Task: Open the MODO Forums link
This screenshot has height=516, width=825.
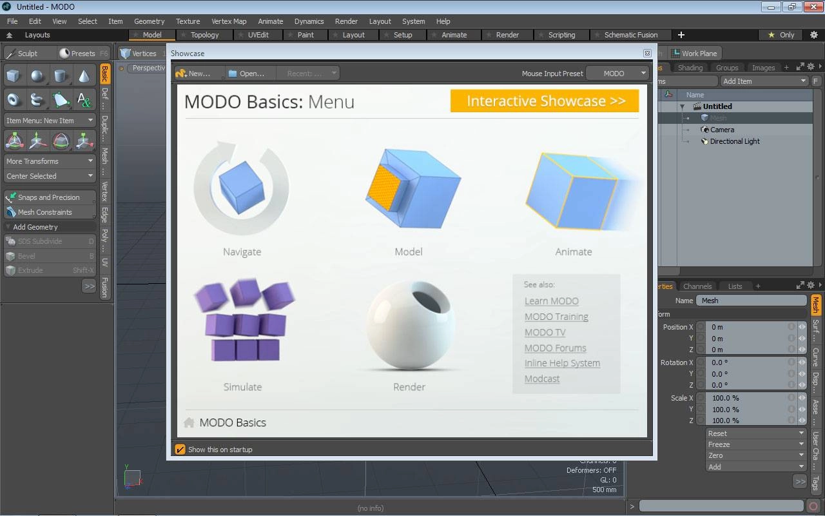Action: (555, 348)
